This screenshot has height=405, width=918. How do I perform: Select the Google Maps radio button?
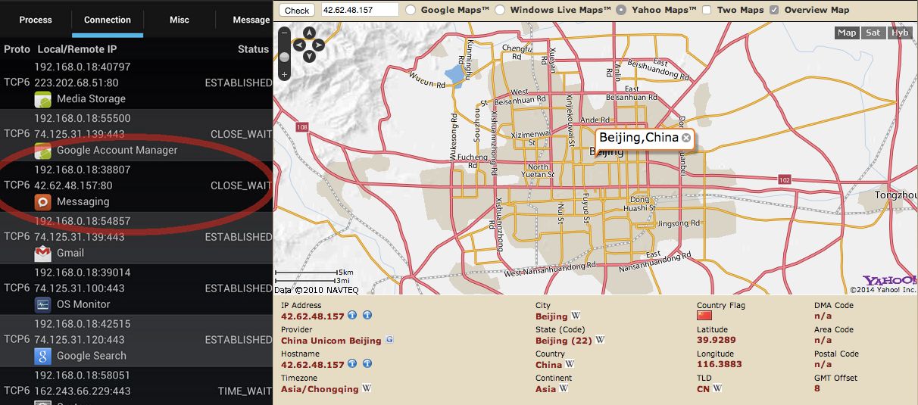tap(411, 11)
